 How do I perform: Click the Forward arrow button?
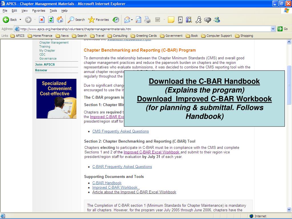click(x=28, y=20)
